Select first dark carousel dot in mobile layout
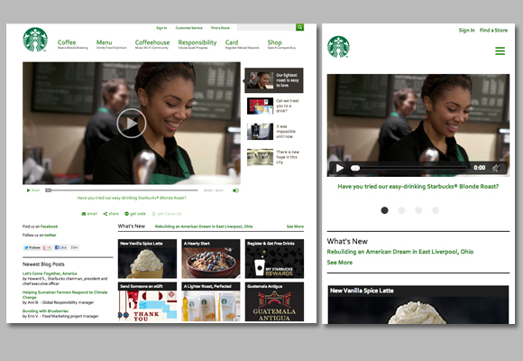Screen dimensions: 523x361 (x=384, y=210)
